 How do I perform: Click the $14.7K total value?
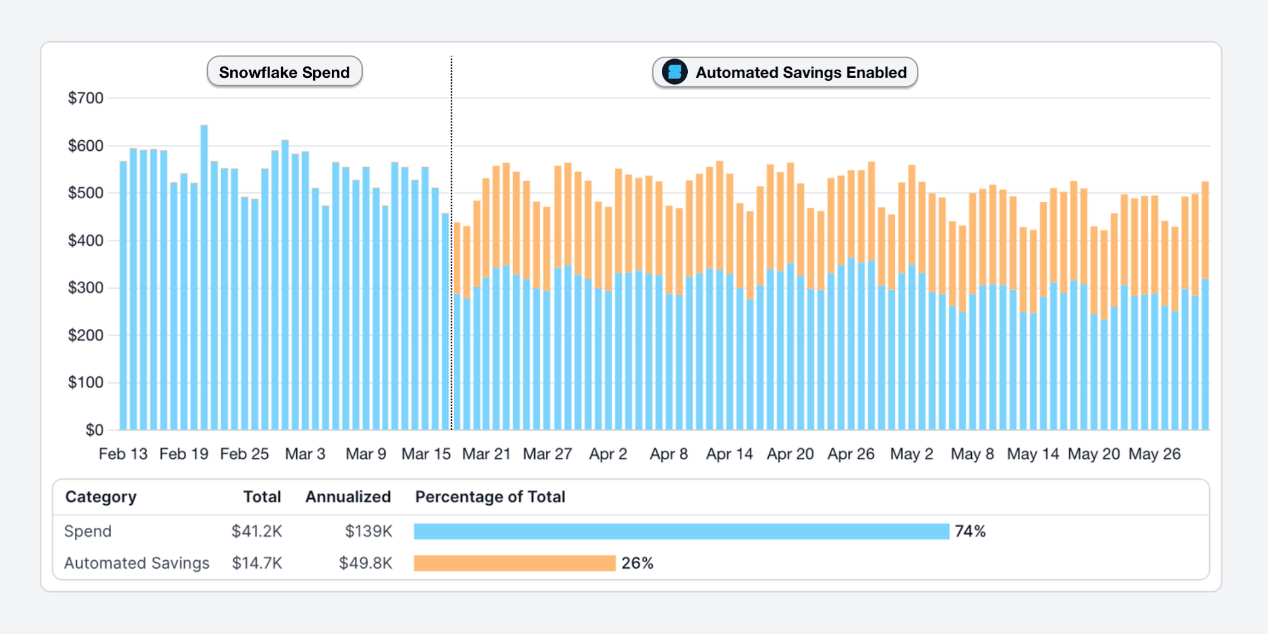(257, 563)
